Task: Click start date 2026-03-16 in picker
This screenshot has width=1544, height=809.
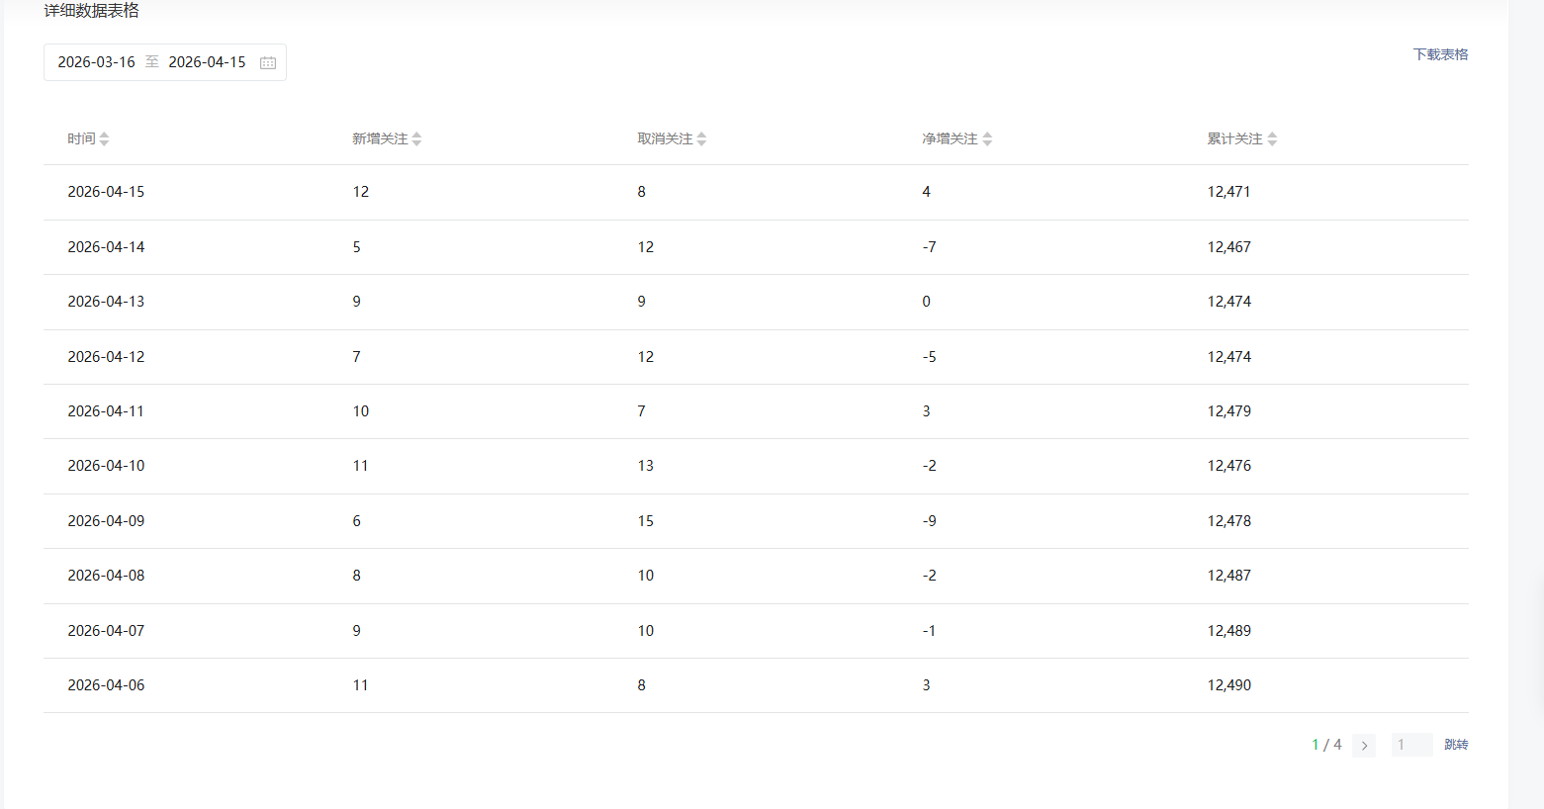Action: (x=96, y=62)
